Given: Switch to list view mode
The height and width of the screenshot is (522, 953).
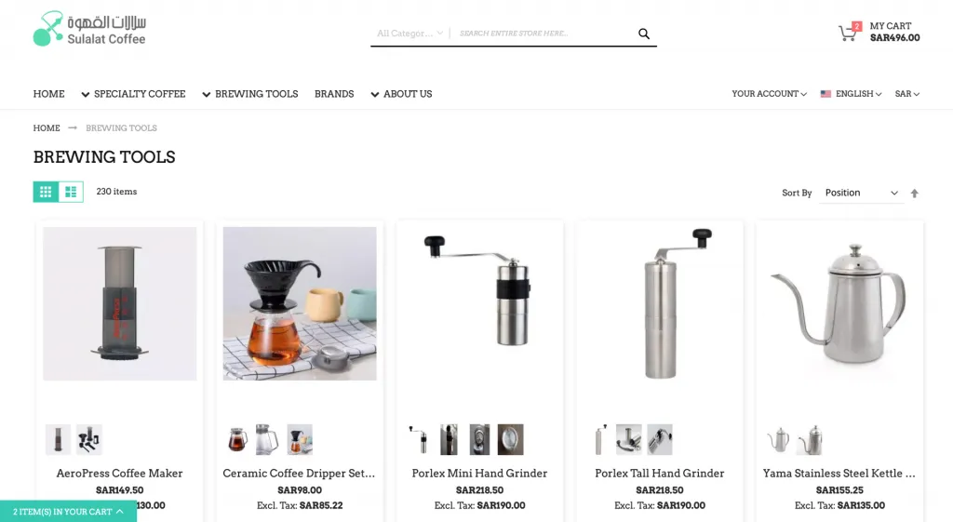Looking at the screenshot, I should [71, 192].
